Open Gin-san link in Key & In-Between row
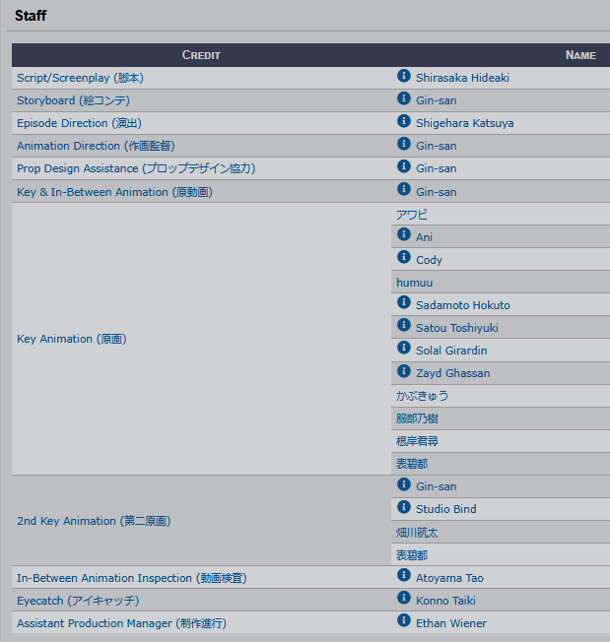 (437, 192)
